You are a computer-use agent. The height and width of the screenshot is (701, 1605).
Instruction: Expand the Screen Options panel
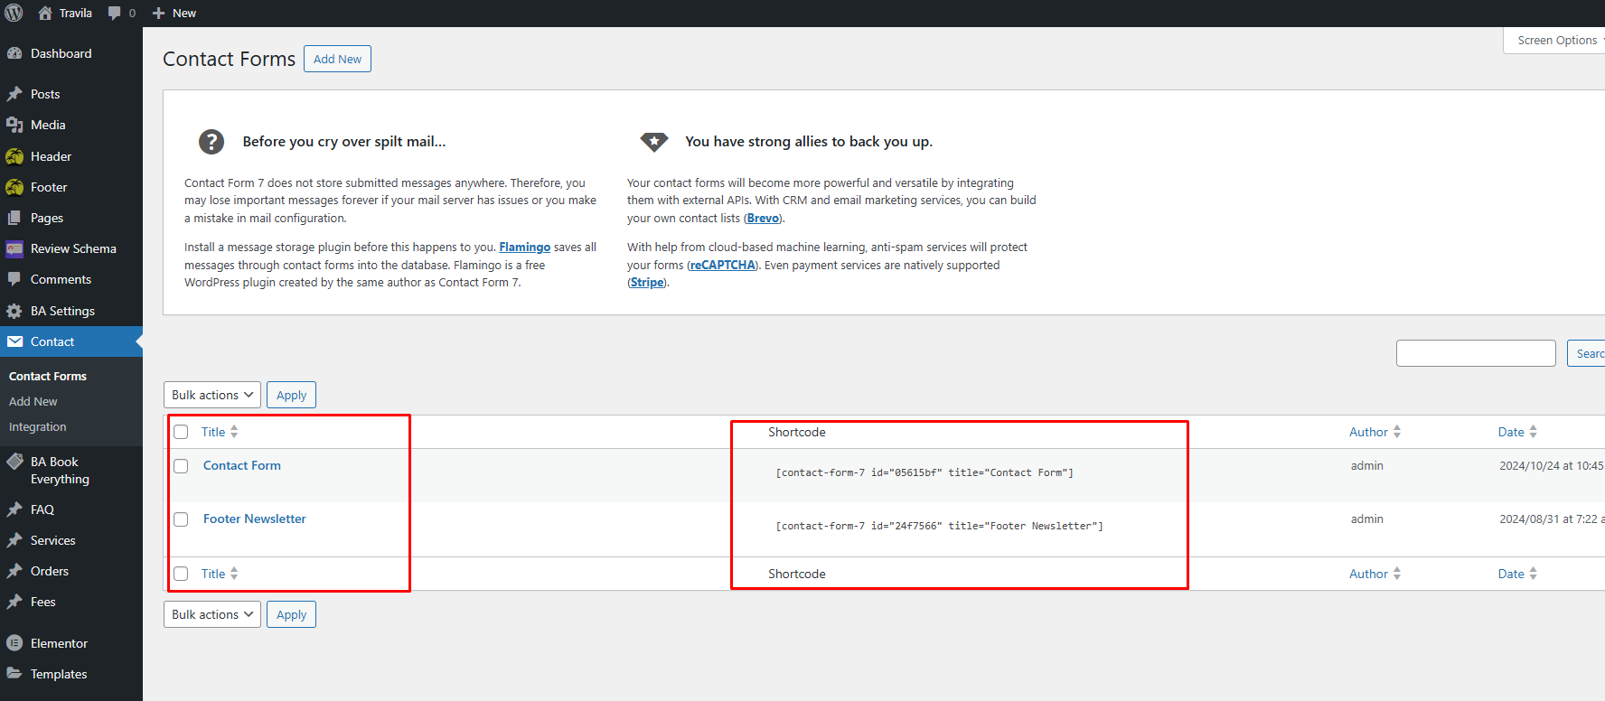[1557, 41]
